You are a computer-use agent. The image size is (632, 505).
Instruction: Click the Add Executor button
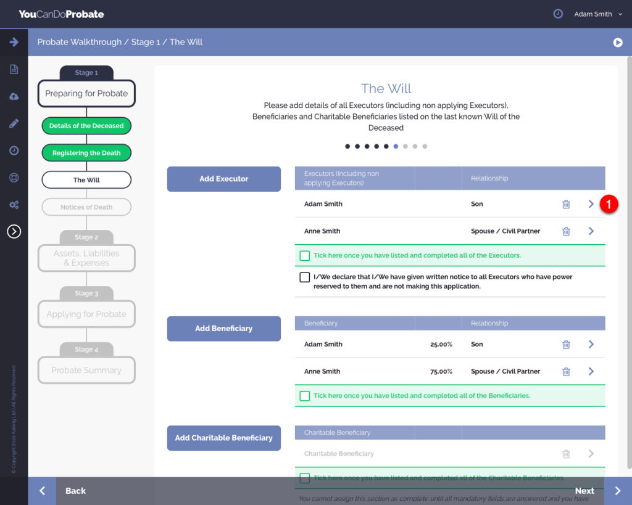(223, 179)
